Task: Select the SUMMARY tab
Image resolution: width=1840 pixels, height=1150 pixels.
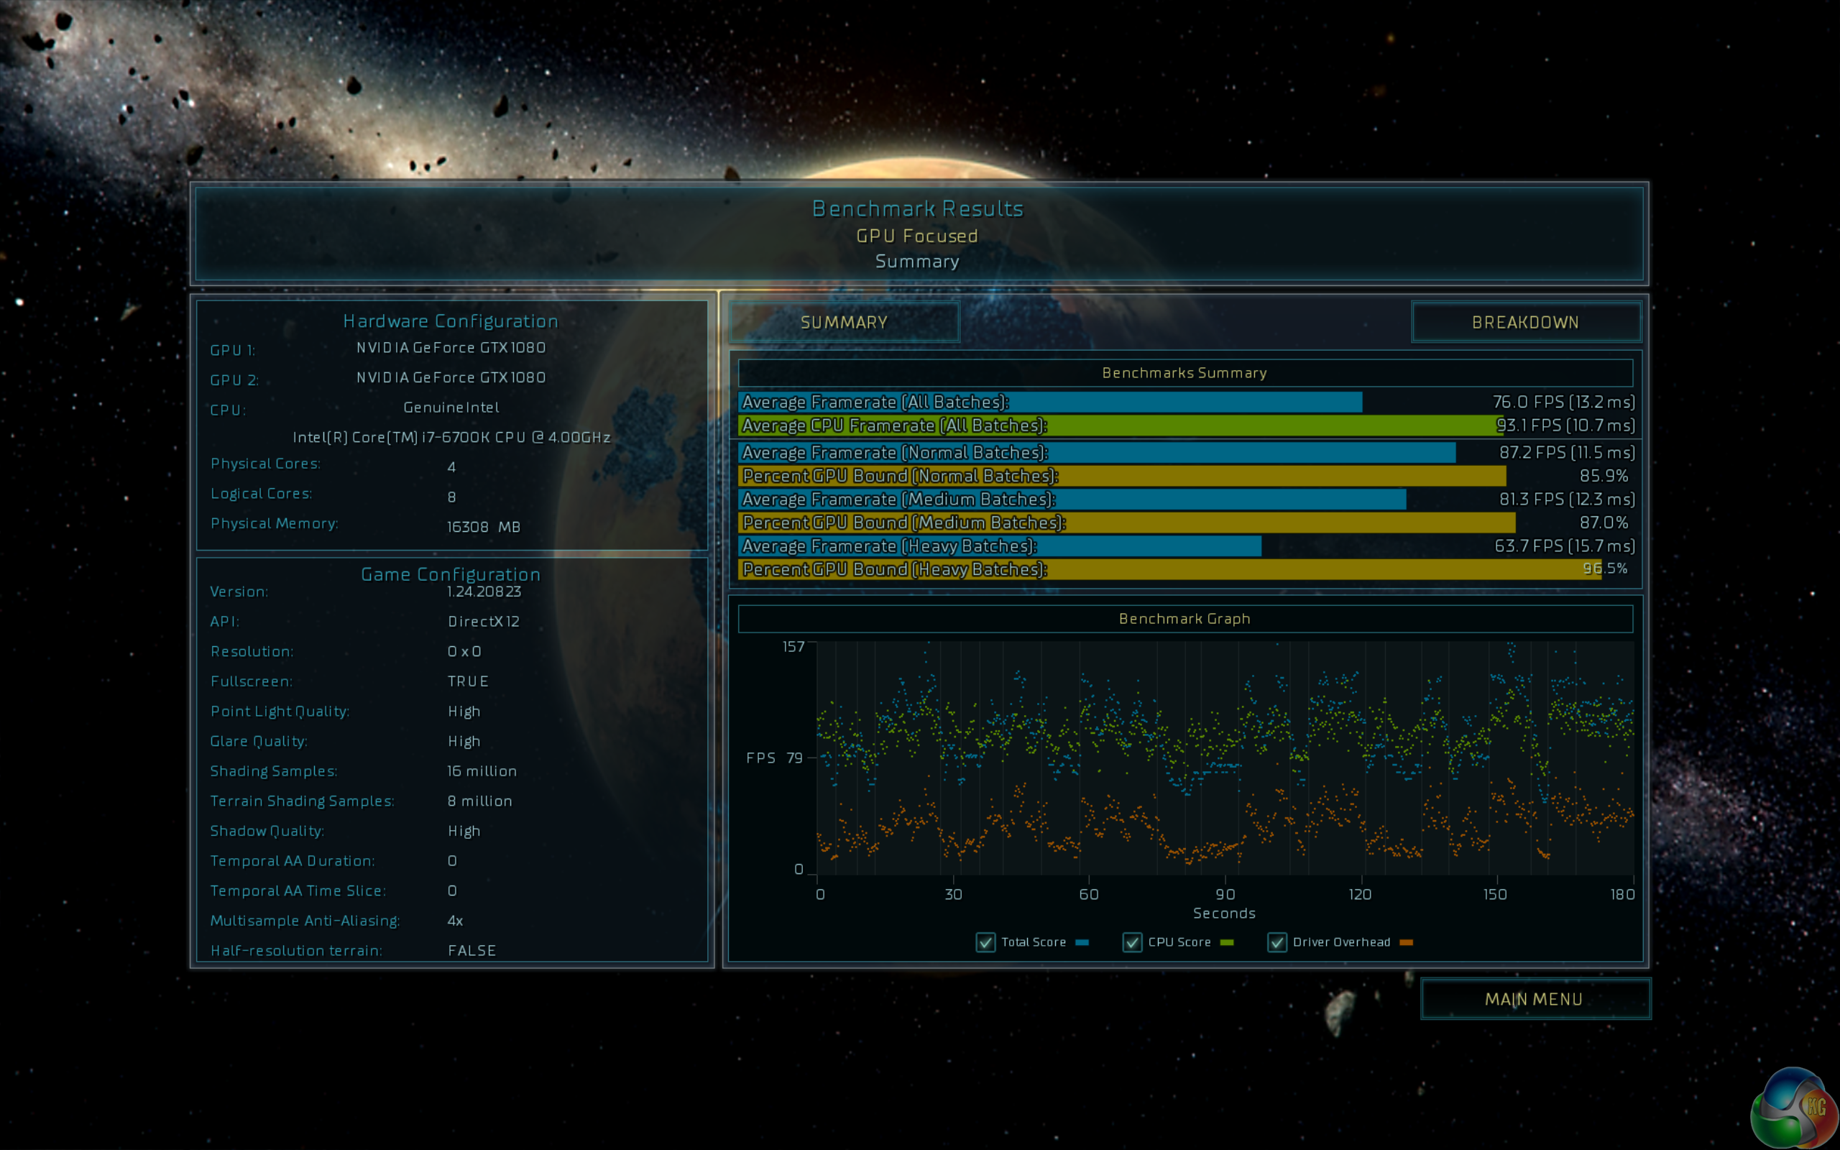Action: 844,323
